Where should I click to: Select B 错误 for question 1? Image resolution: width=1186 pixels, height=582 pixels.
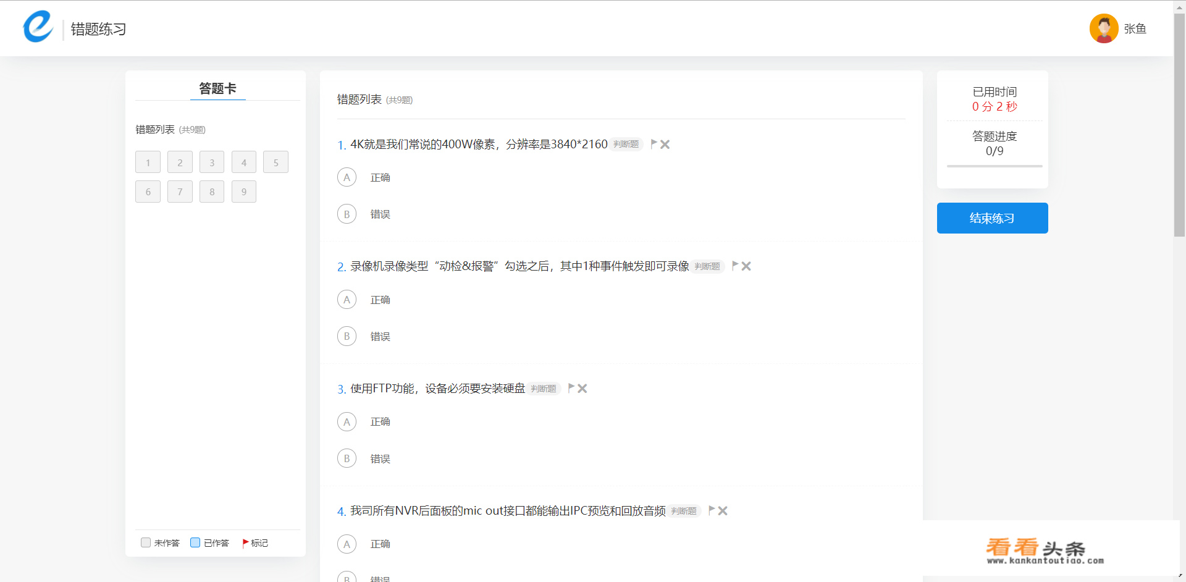pyautogui.click(x=347, y=214)
